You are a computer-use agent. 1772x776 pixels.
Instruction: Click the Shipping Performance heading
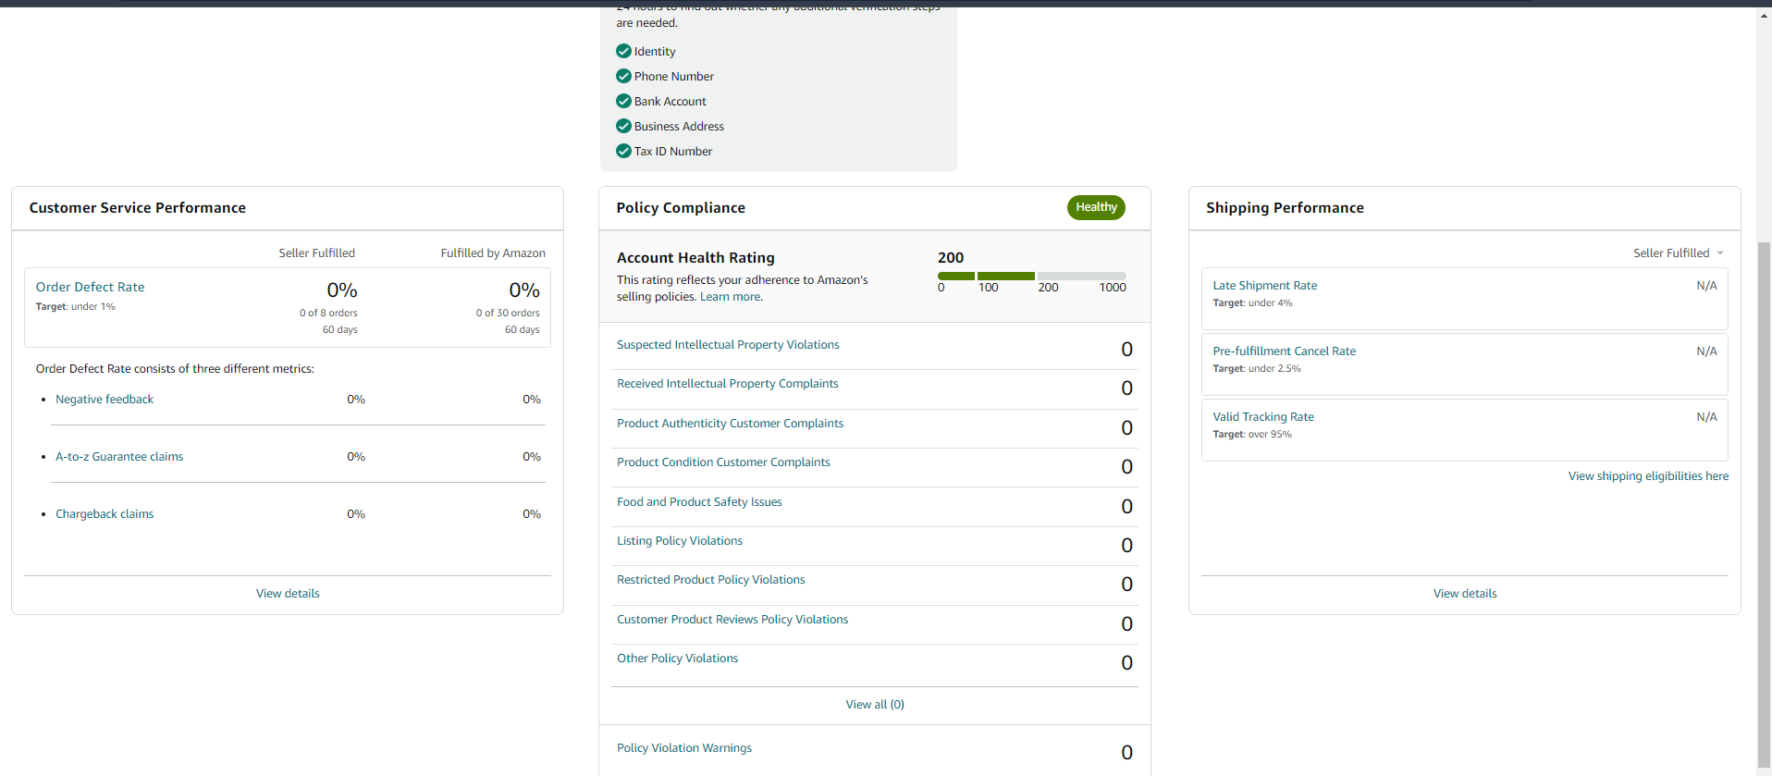(1285, 207)
